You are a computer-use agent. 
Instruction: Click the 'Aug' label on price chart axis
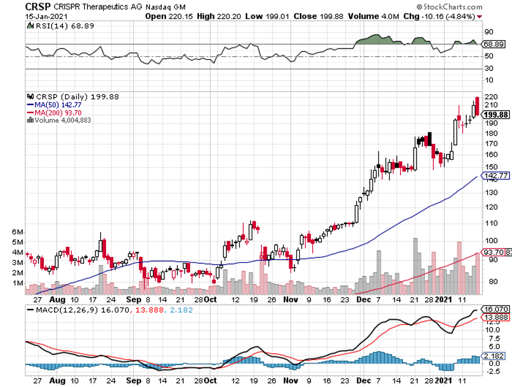coord(57,300)
